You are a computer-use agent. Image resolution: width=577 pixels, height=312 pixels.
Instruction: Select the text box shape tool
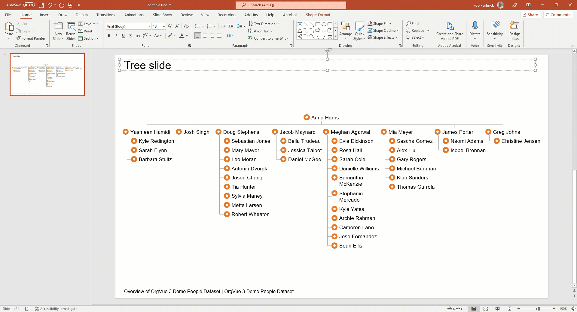[300, 24]
